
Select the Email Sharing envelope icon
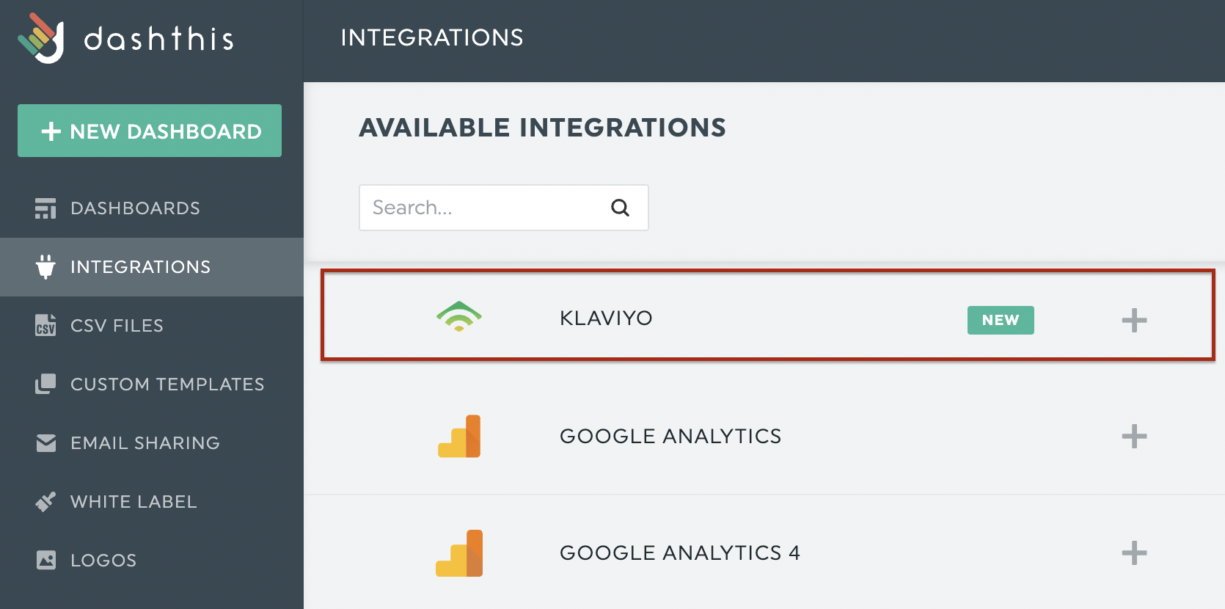(x=45, y=442)
